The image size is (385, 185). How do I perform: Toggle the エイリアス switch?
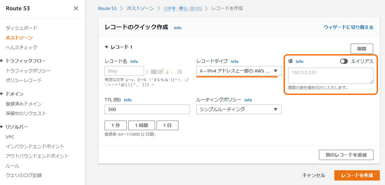point(344,62)
